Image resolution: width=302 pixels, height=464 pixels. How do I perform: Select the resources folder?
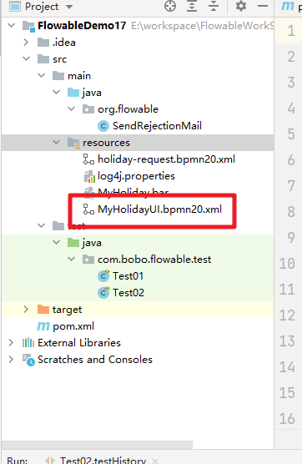click(x=106, y=143)
